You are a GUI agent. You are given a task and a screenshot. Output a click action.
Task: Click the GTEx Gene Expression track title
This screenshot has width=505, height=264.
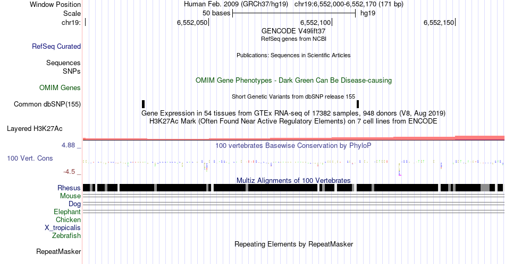point(293,113)
